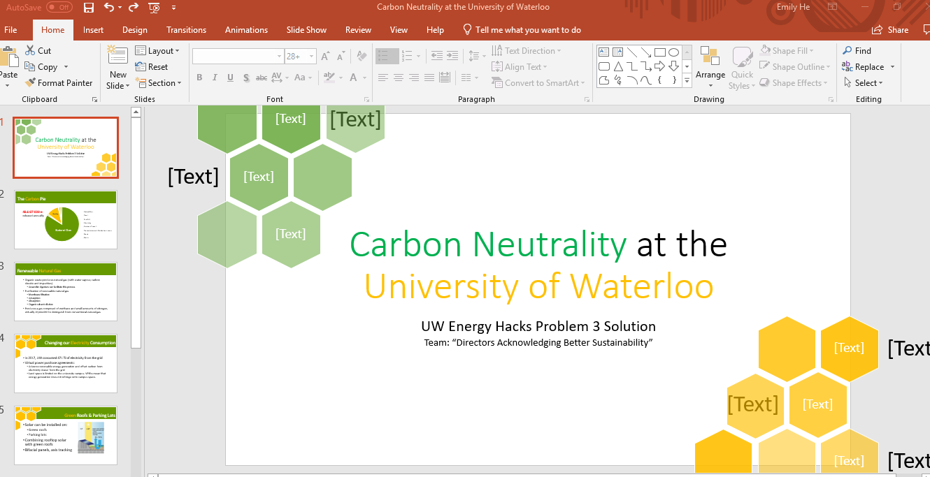Open the Select dropdown in Editing
Screen dimensions: 930x477
click(864, 83)
